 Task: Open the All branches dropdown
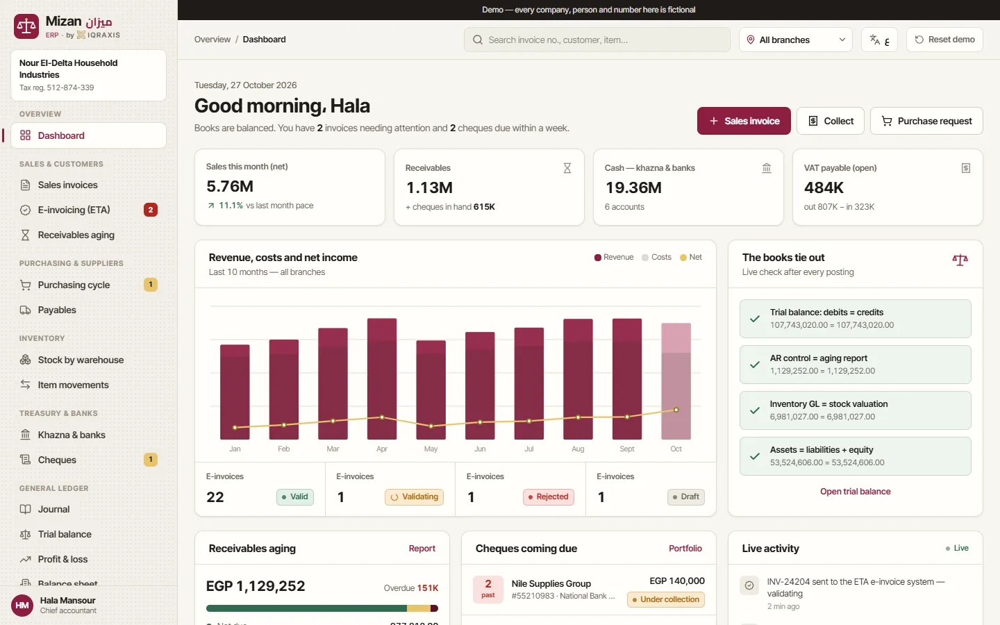click(x=796, y=40)
